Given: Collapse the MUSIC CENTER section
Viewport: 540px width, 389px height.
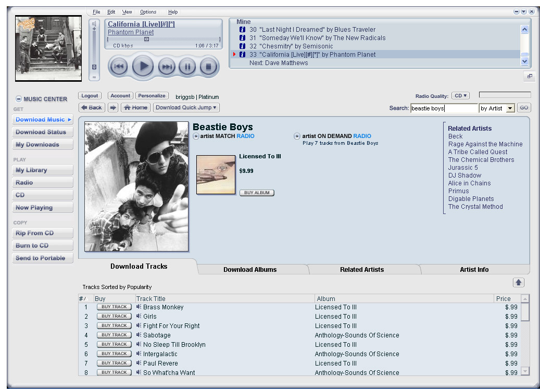Looking at the screenshot, I should [19, 99].
